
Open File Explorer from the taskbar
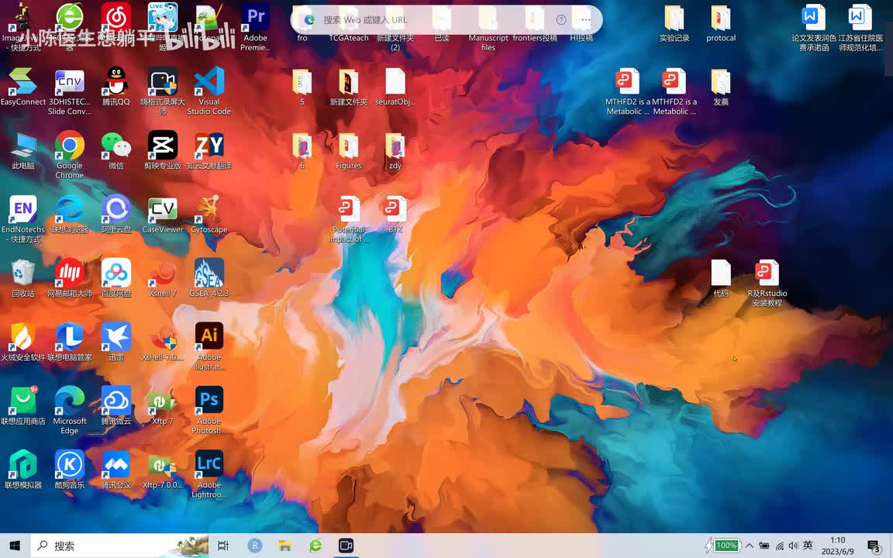tap(284, 546)
